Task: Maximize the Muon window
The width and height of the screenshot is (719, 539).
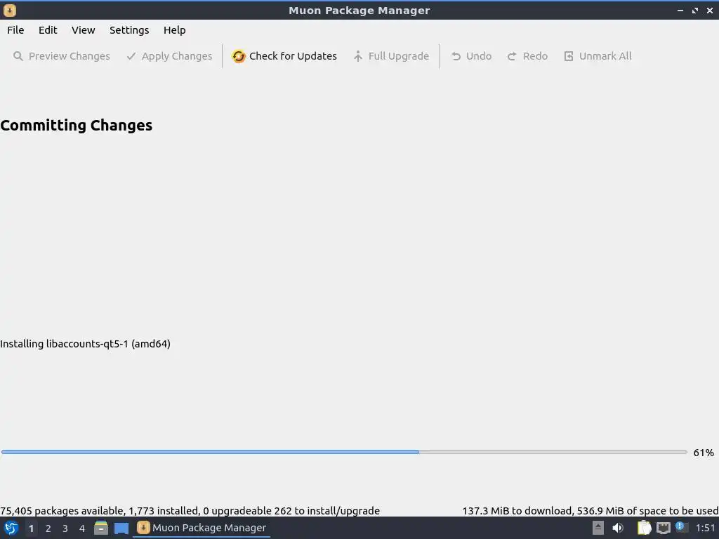Action: point(695,10)
